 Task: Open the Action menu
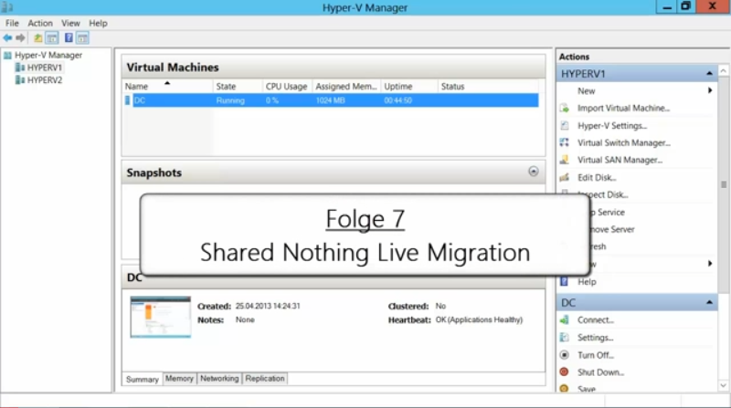tap(40, 24)
